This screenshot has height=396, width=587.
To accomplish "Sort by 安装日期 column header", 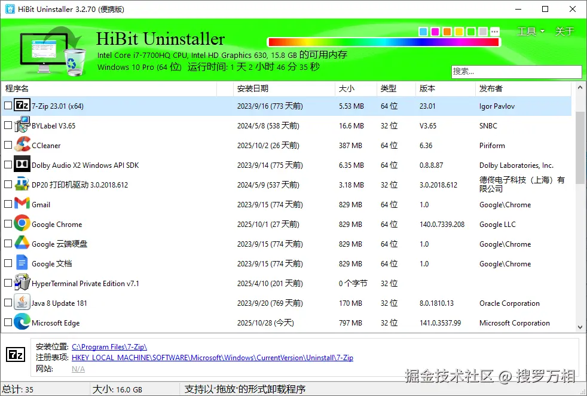I will click(x=284, y=88).
